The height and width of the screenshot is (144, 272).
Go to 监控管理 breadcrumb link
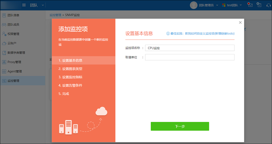coord(55,15)
